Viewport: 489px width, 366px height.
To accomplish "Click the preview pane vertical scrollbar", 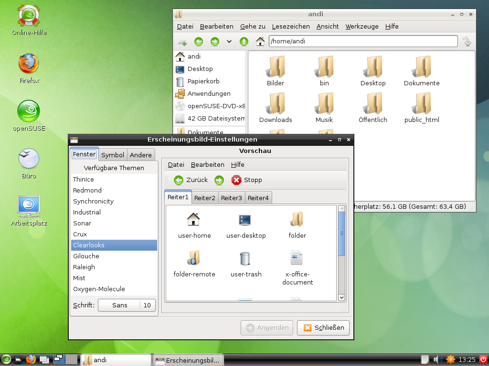I will click(x=341, y=234).
